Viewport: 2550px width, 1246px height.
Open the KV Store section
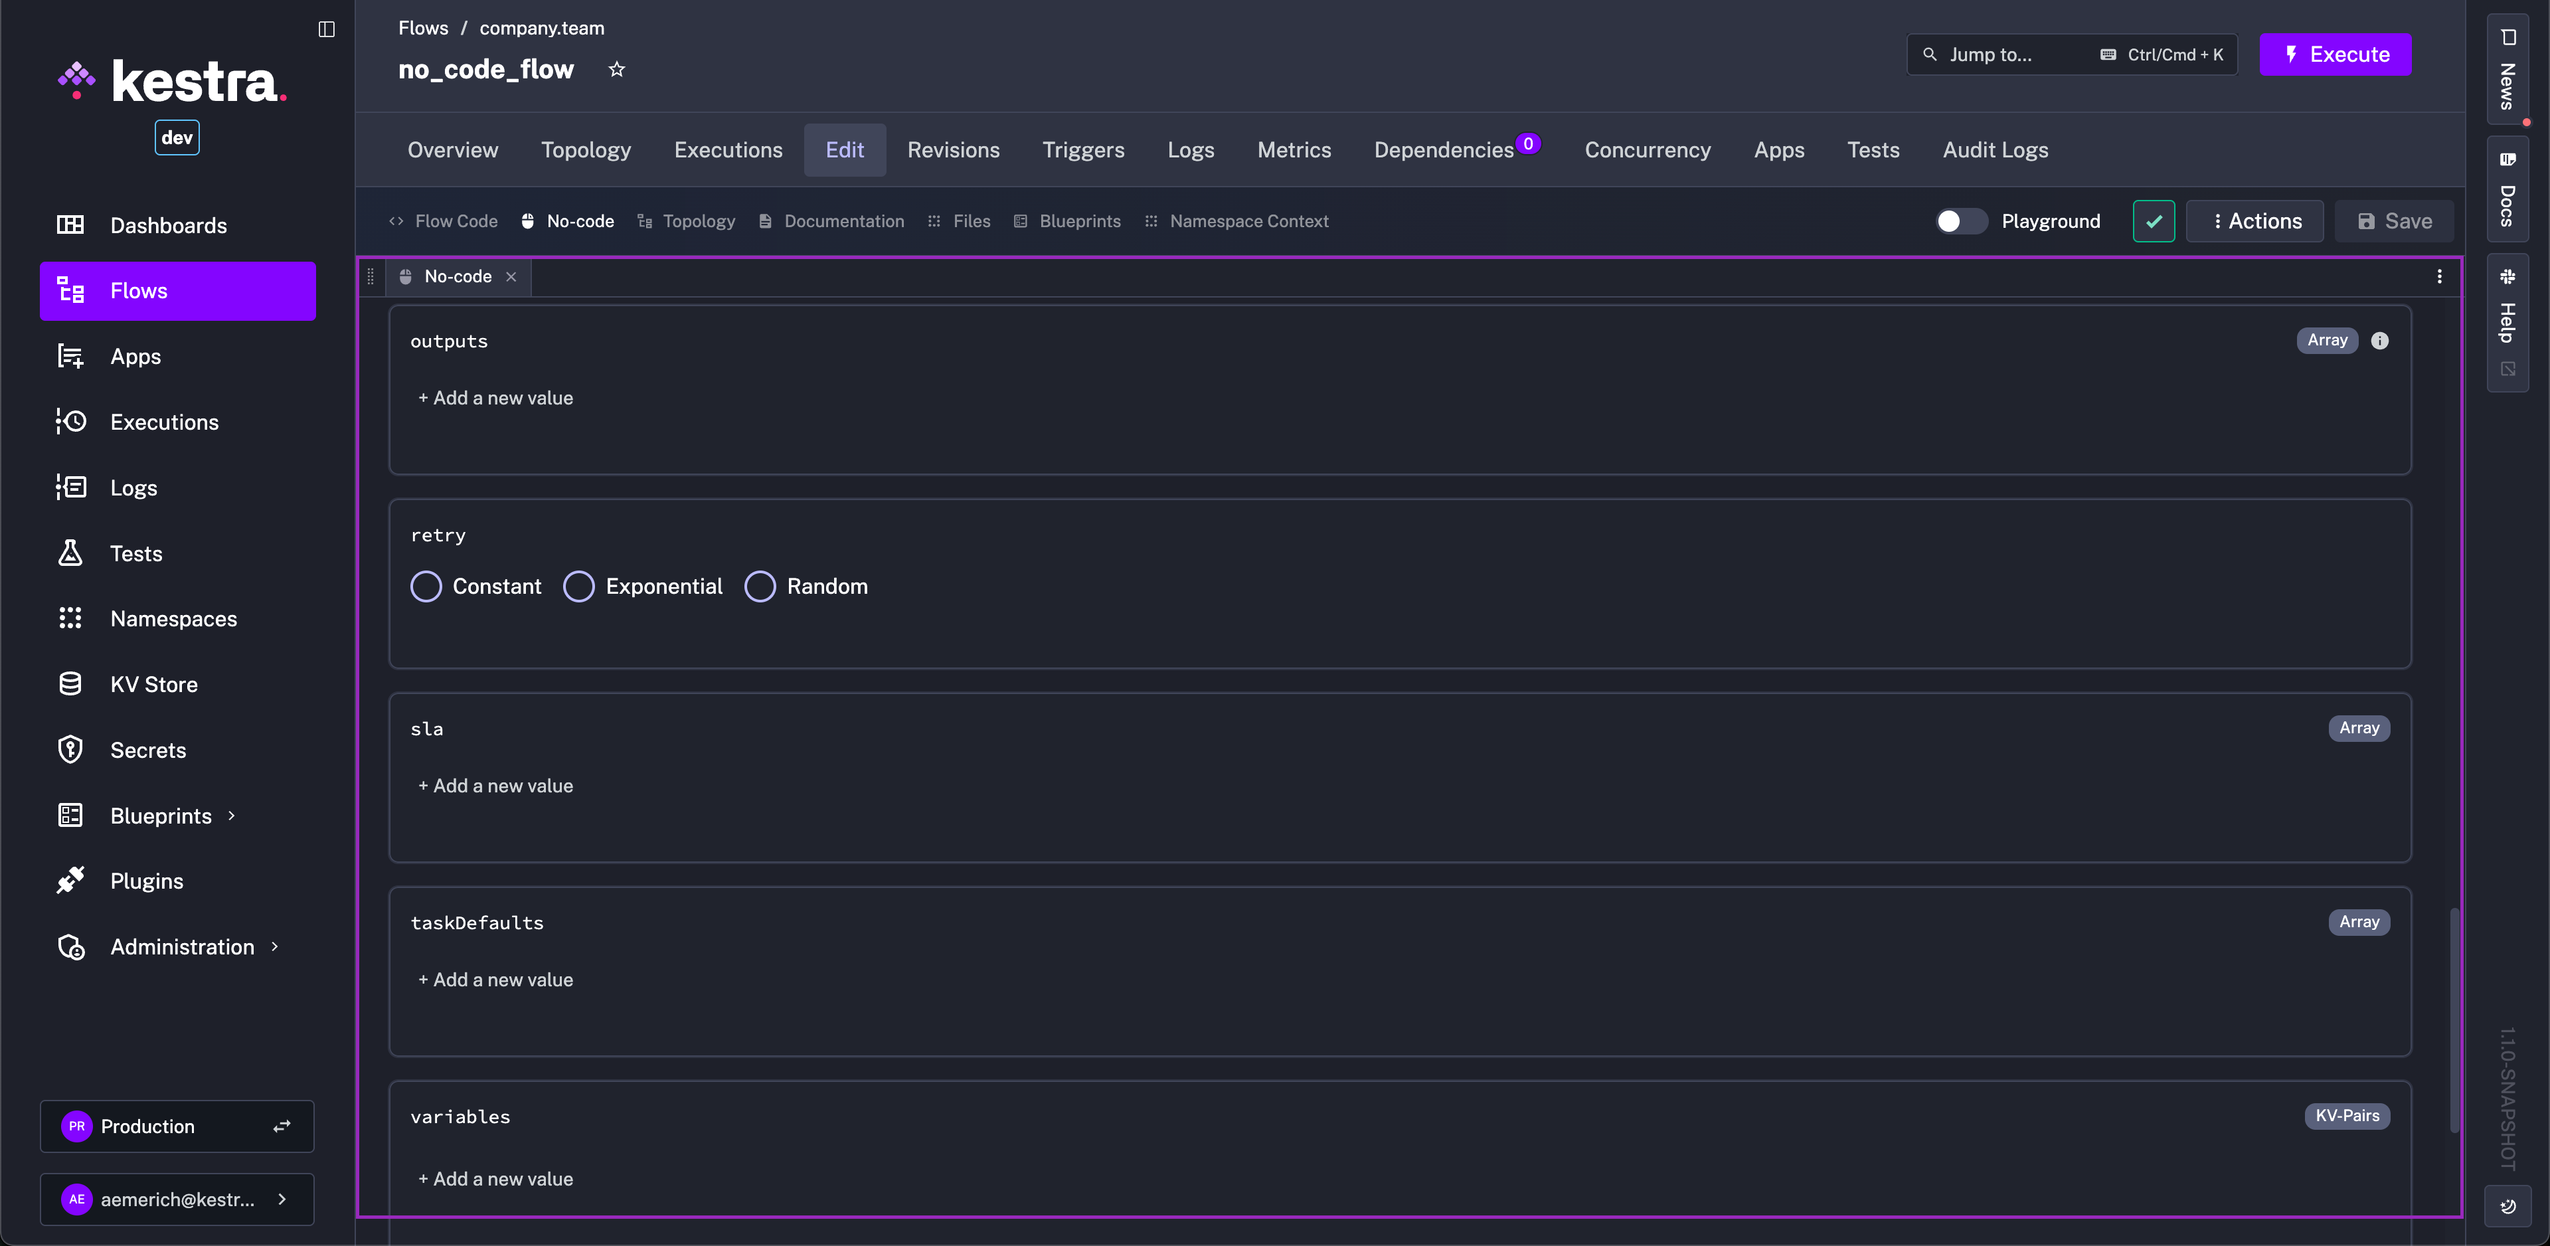coord(153,684)
